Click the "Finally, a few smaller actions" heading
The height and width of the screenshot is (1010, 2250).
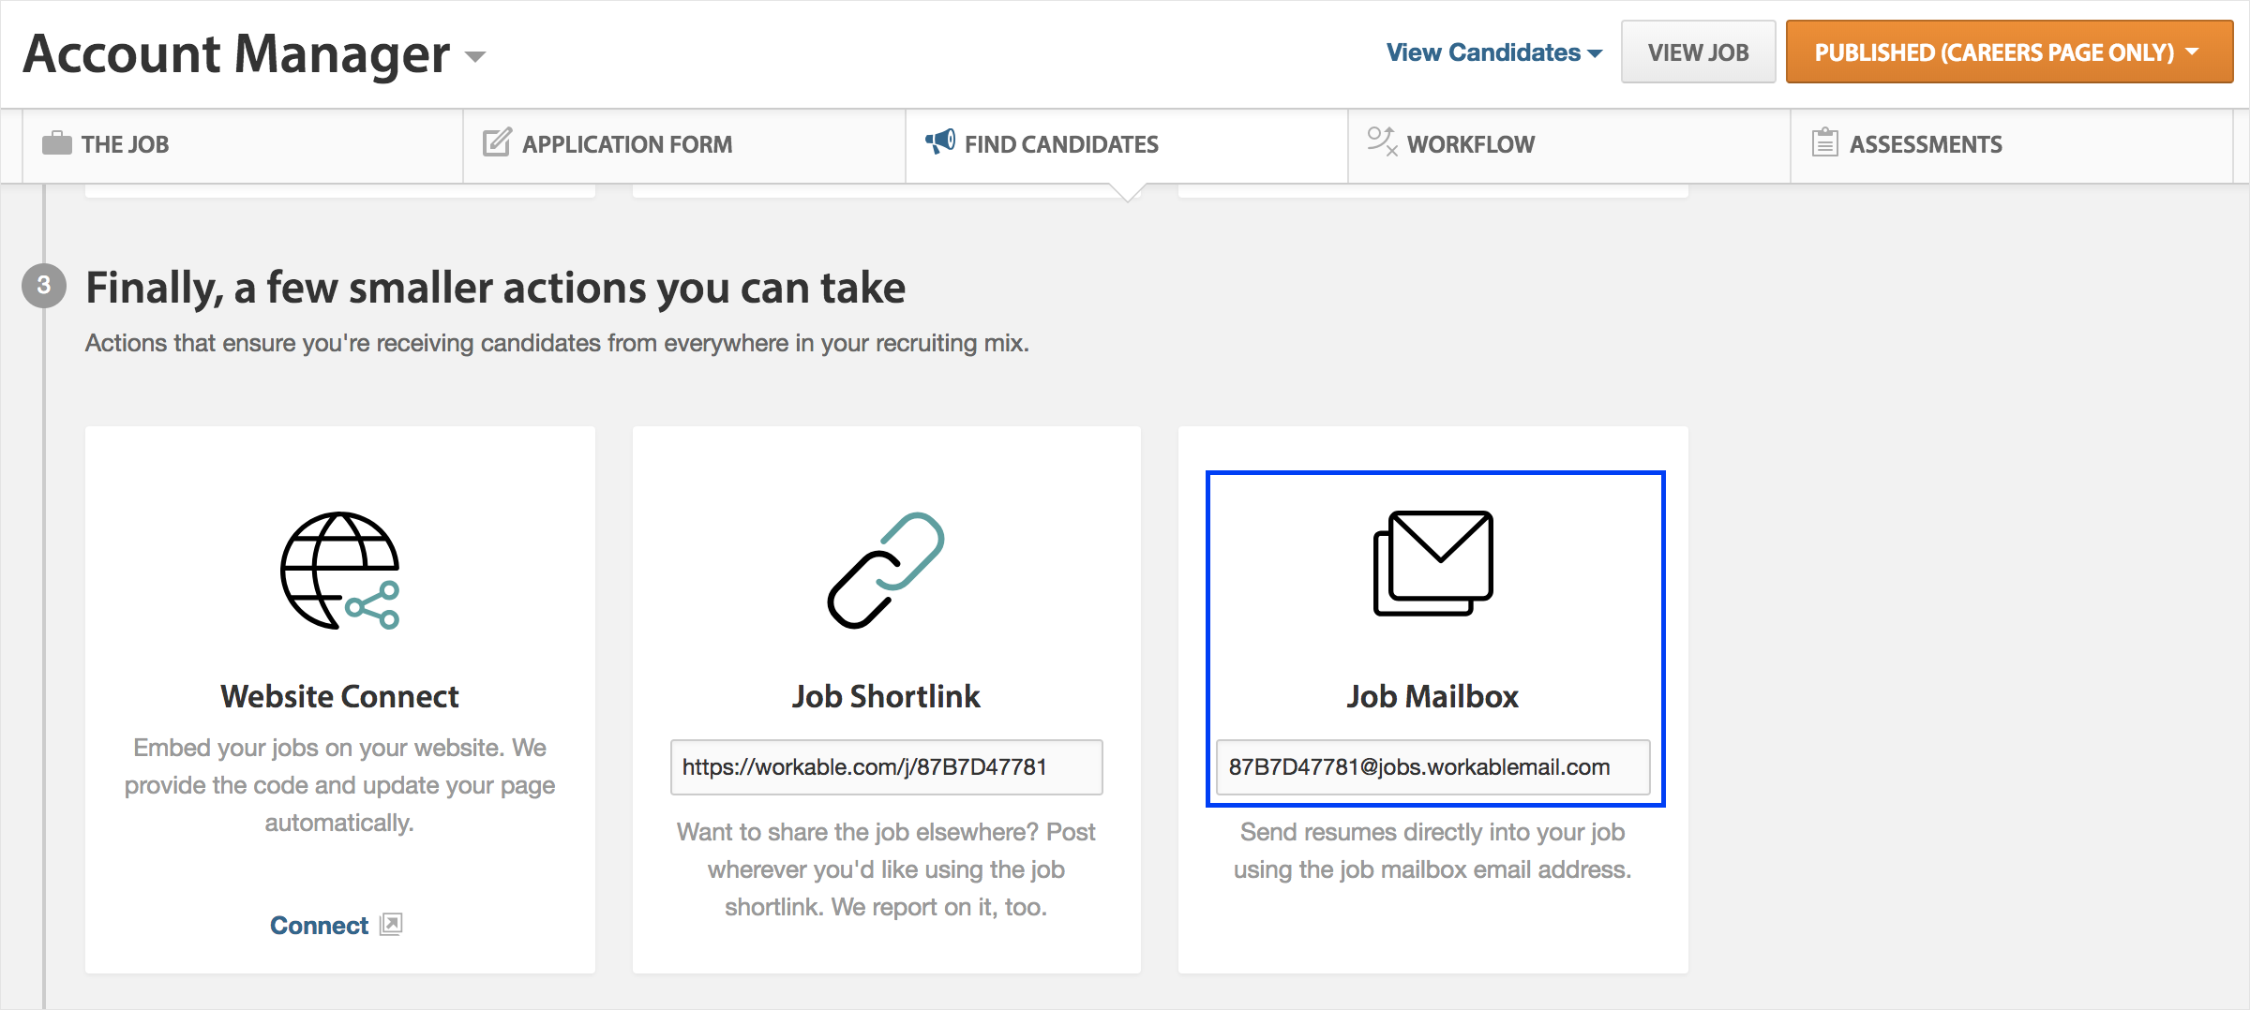[495, 288]
